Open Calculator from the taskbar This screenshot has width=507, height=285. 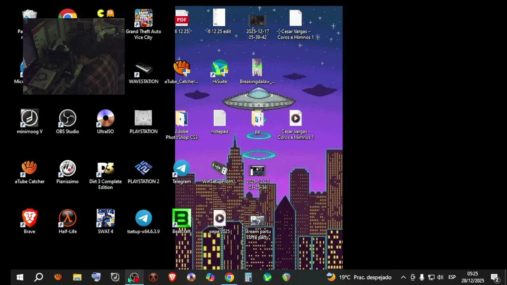(248, 277)
